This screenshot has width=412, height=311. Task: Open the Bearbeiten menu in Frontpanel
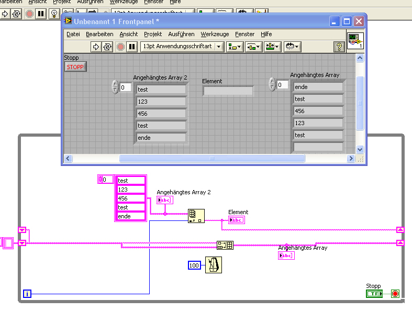pos(99,34)
